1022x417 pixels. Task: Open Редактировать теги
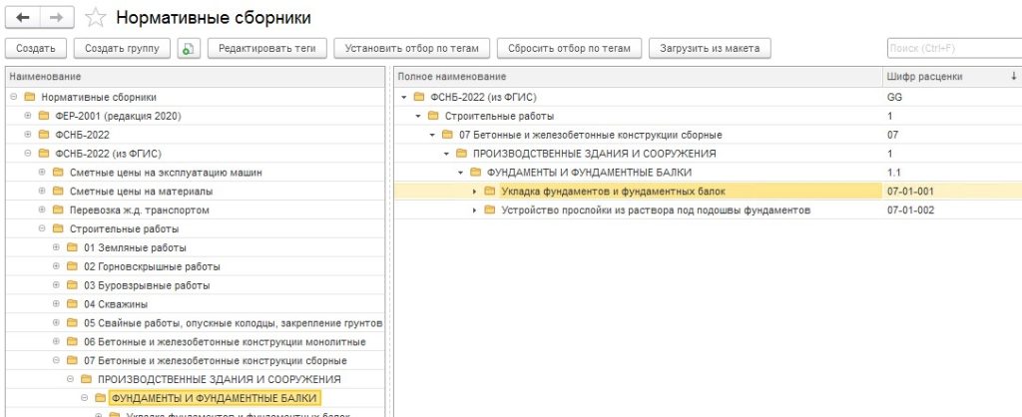click(x=266, y=48)
